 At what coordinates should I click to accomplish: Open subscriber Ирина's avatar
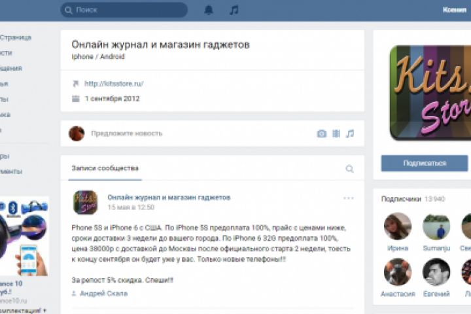click(398, 226)
